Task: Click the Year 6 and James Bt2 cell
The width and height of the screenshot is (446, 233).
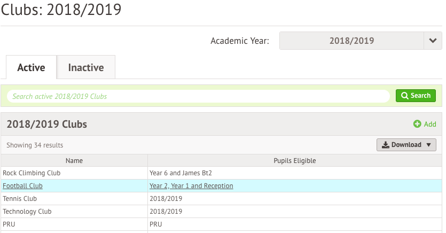Action: tap(295, 173)
